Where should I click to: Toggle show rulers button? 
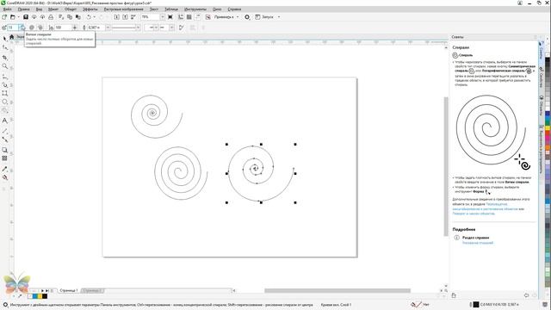point(181,17)
